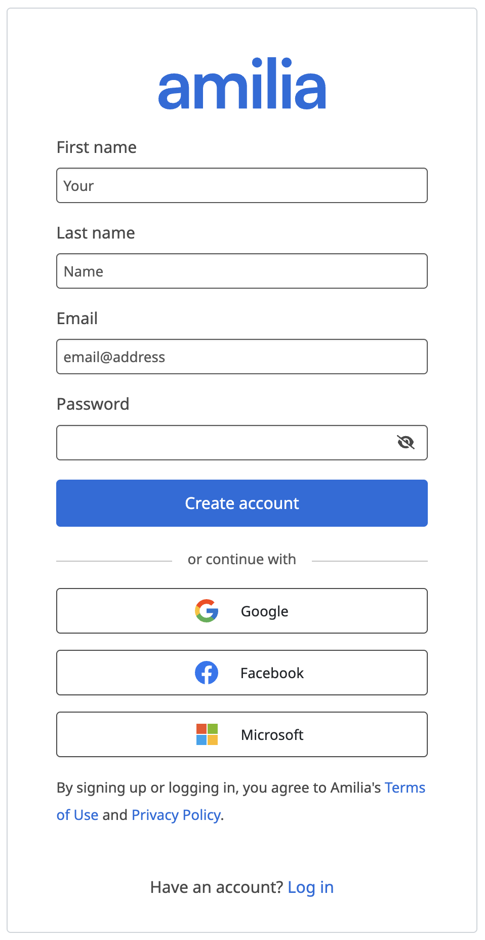Screen dimensions: 485x940
Task: Click the amilia logo
Action: tap(242, 85)
